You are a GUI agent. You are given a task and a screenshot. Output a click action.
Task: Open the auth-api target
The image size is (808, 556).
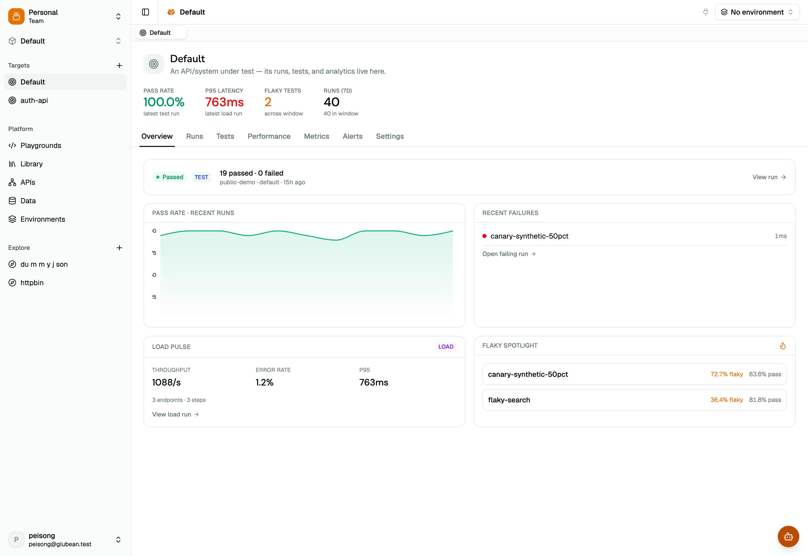[x=65, y=100]
